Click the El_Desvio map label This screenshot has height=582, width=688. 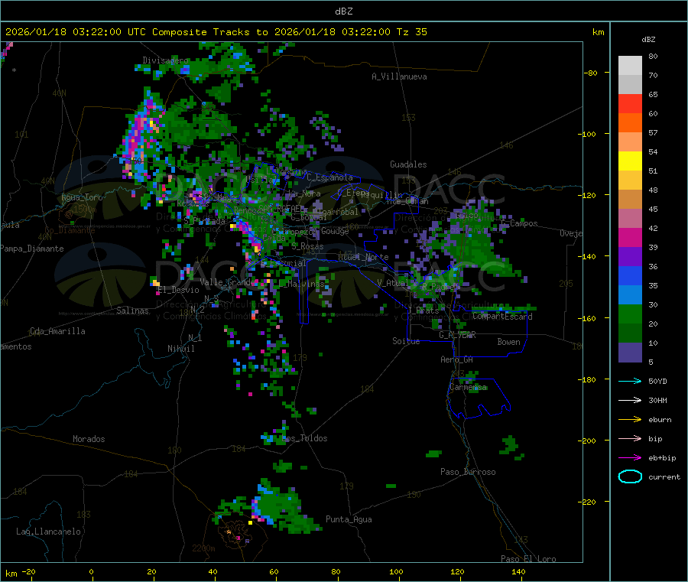(x=179, y=290)
